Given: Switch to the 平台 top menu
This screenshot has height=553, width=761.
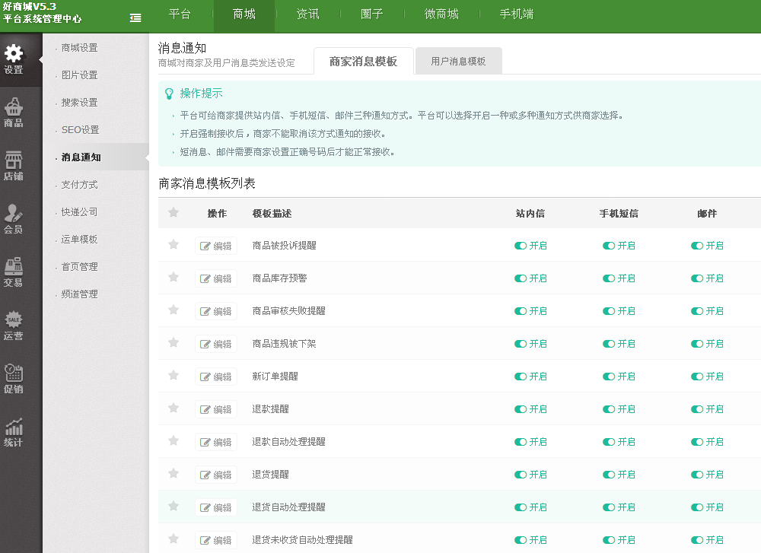Looking at the screenshot, I should coord(180,14).
